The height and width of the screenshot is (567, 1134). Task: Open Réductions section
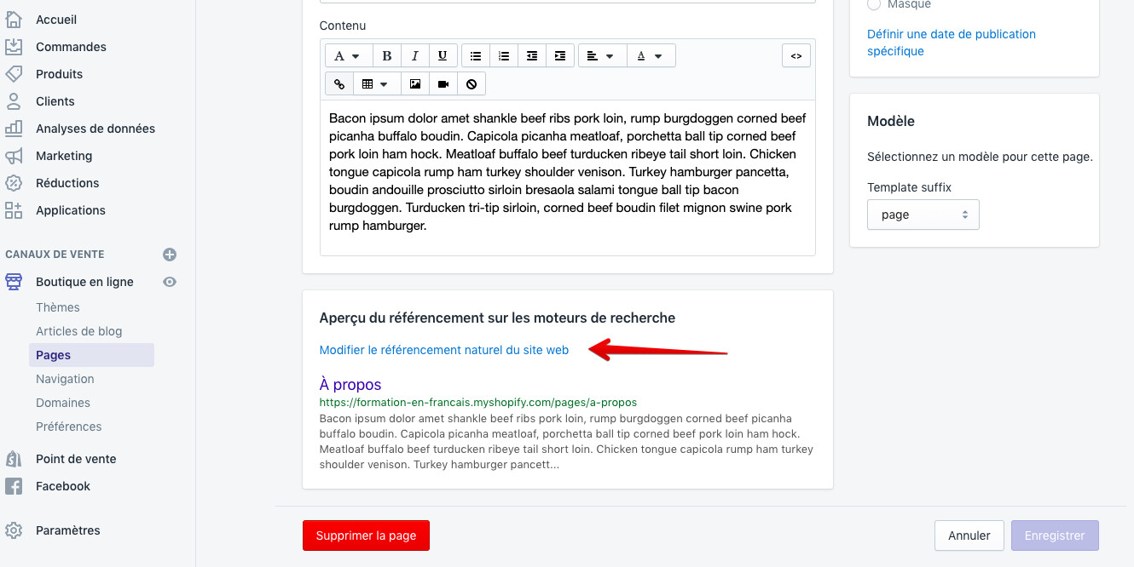click(67, 183)
